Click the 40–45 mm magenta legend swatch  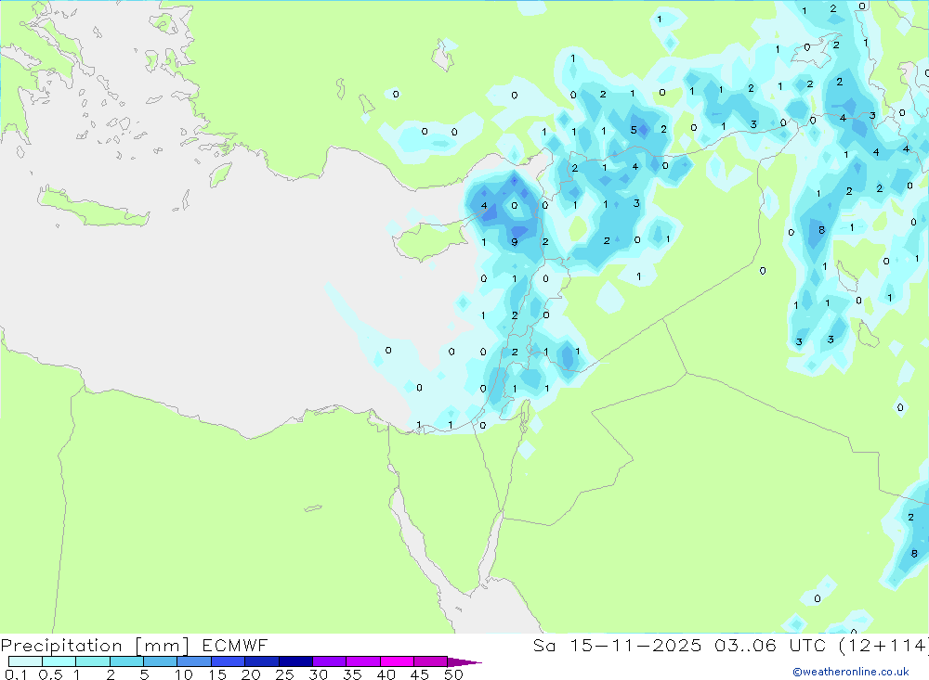coord(397,661)
